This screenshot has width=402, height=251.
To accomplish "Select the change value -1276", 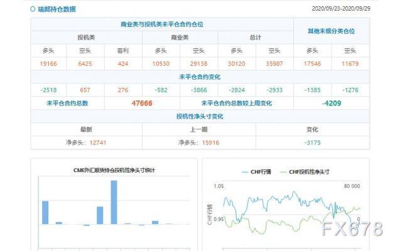I will 350,90.
